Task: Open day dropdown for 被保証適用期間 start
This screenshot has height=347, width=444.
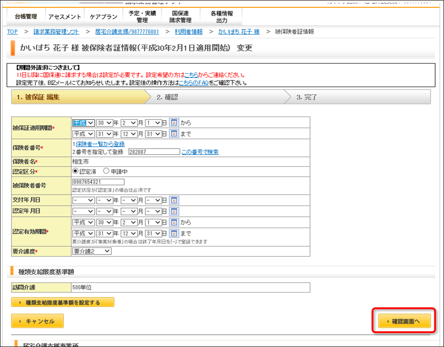Action: [x=154, y=123]
